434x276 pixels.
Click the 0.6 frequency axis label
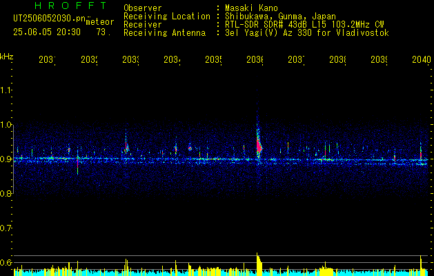pyautogui.click(x=6, y=262)
